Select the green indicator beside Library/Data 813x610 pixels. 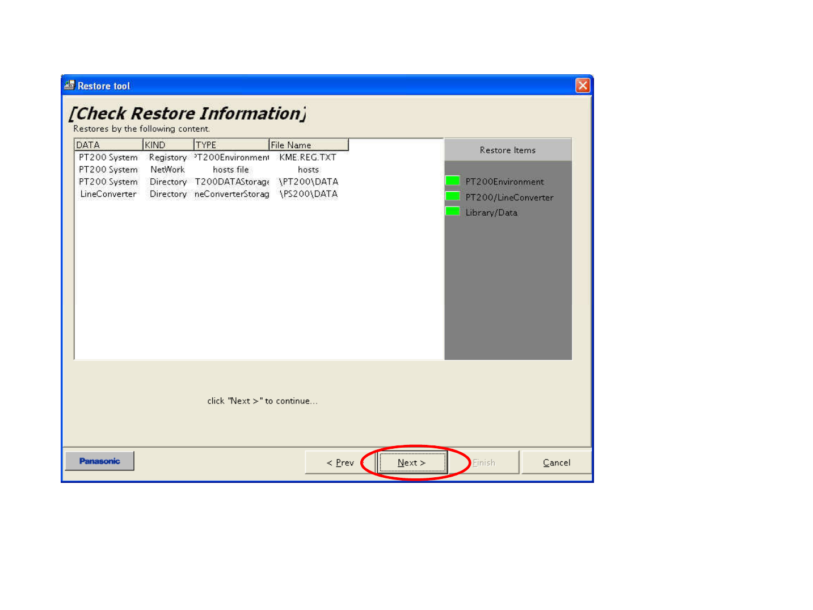453,212
